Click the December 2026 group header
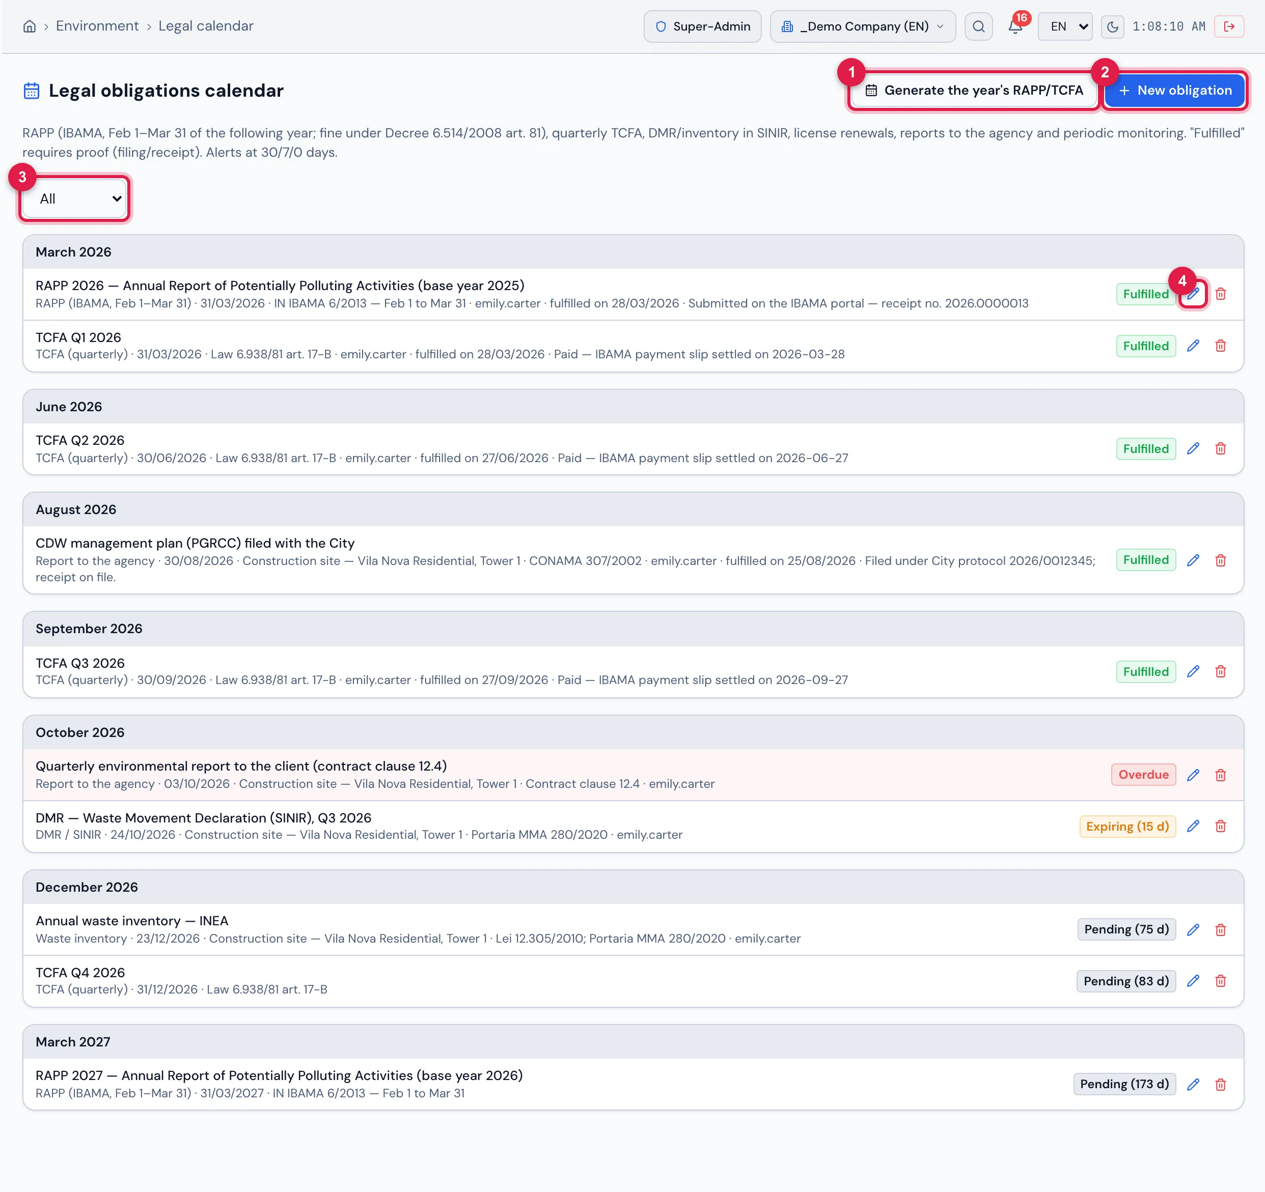 (x=633, y=887)
